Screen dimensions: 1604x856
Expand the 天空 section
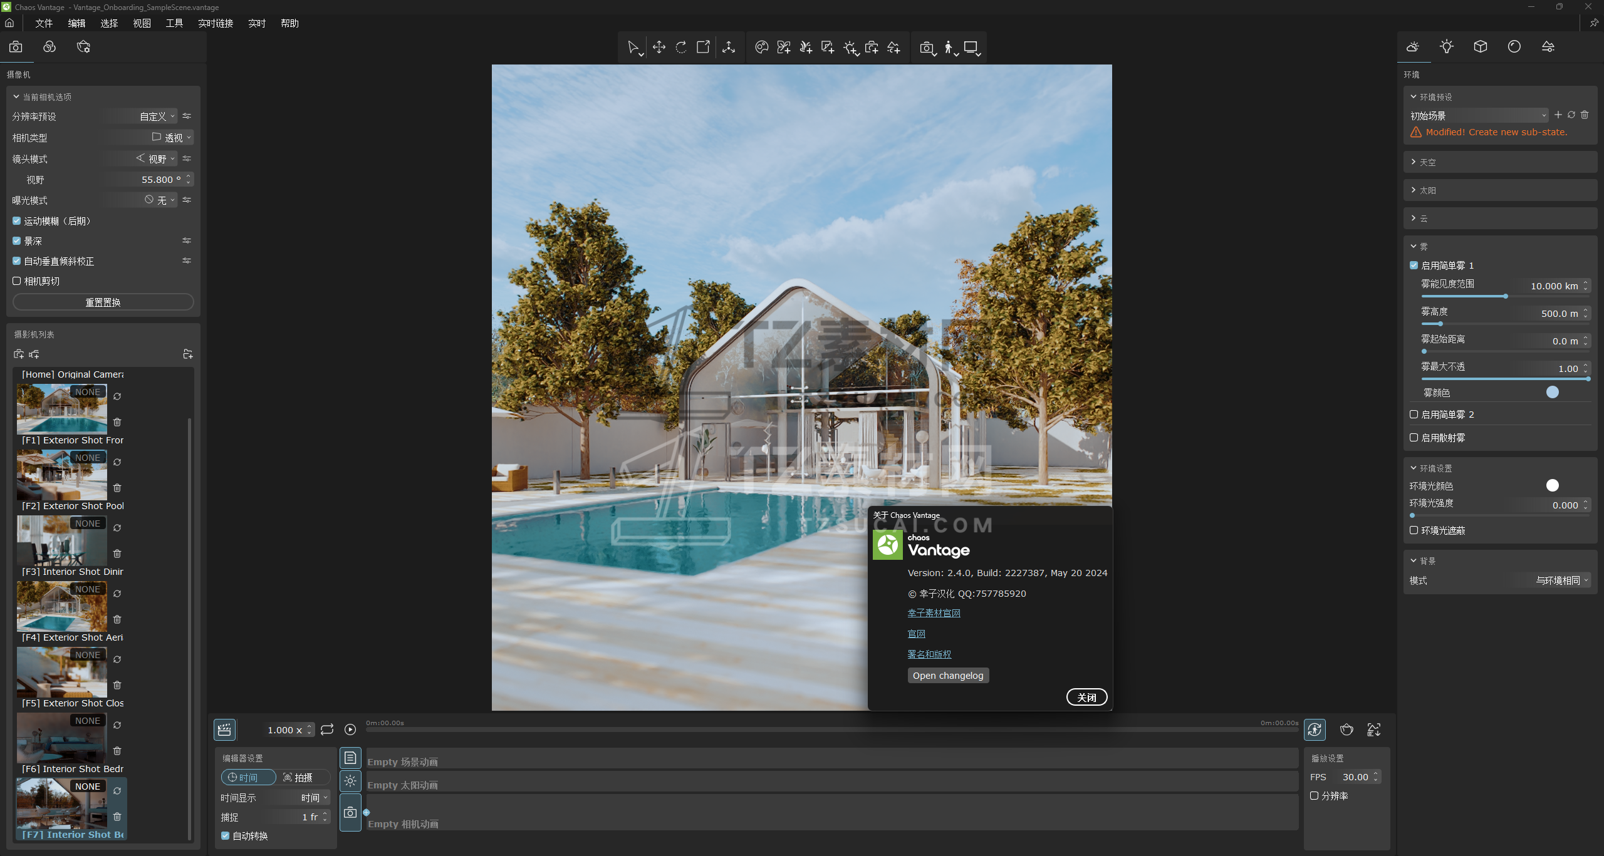coord(1427,162)
